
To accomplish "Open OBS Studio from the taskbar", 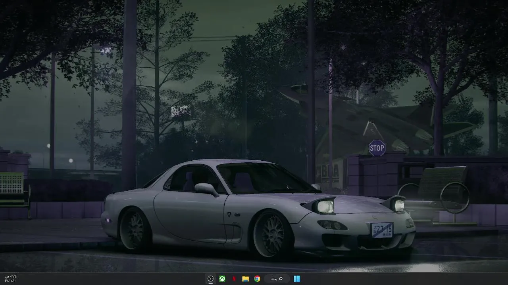I will (x=211, y=279).
